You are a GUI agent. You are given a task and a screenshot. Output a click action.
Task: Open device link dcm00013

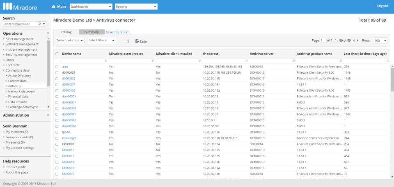point(69,120)
